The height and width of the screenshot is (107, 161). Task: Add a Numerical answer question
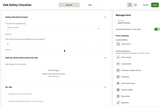(x=118, y=83)
